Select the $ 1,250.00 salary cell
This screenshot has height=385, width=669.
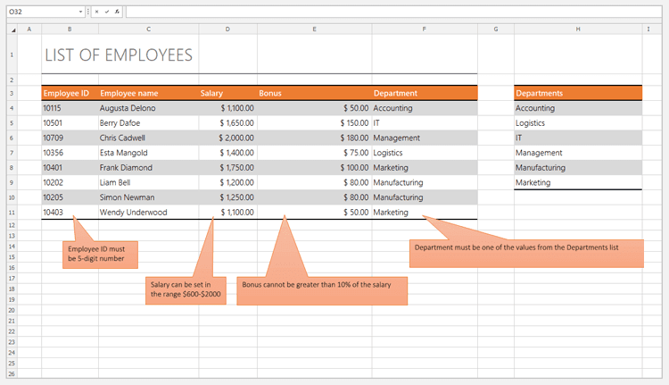click(x=227, y=197)
